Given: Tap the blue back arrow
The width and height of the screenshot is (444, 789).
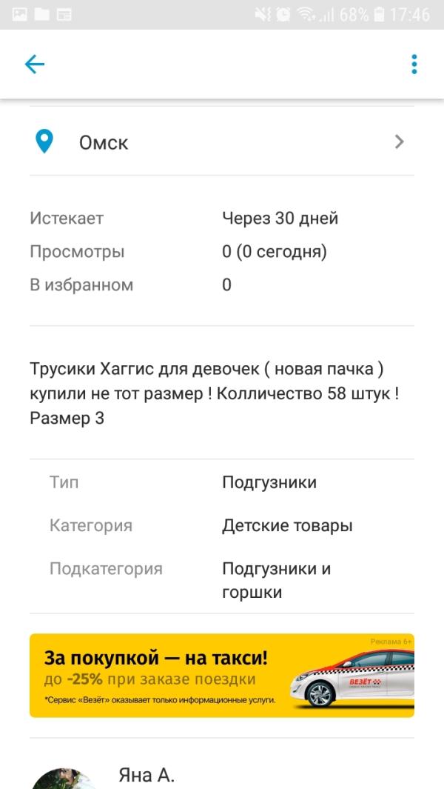Looking at the screenshot, I should click(35, 64).
